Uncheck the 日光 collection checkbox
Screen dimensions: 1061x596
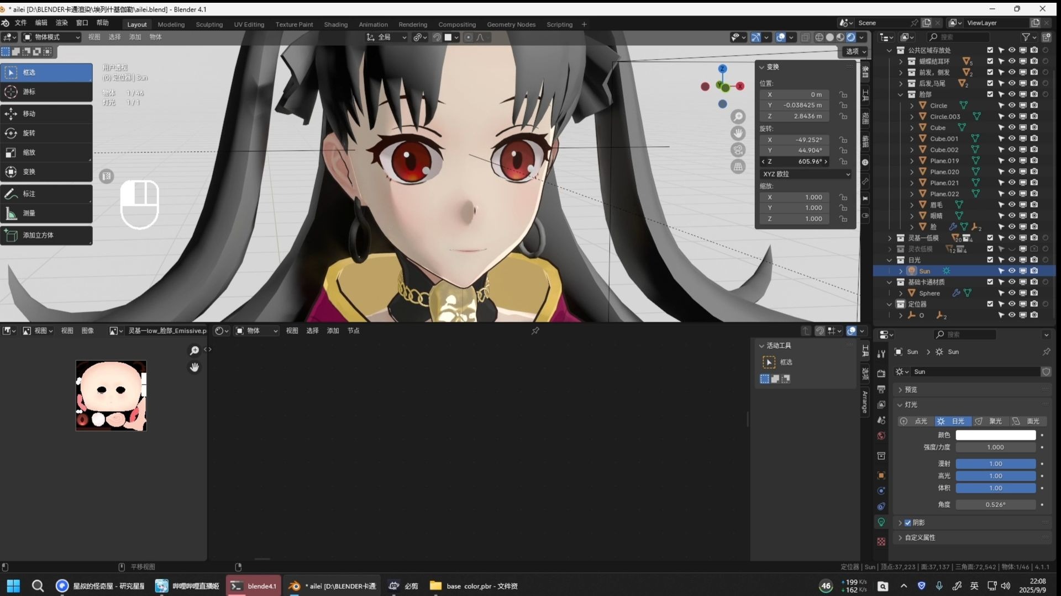click(990, 260)
